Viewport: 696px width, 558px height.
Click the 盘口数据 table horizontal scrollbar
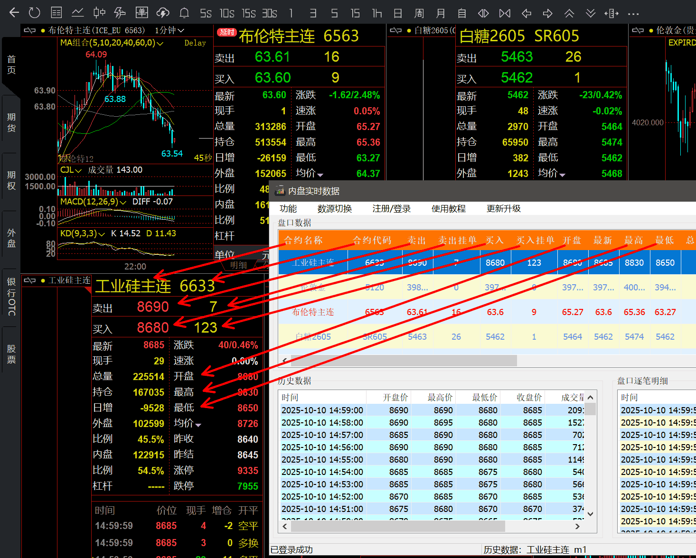(404, 361)
